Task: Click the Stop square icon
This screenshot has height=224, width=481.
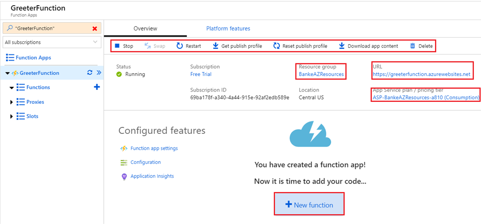Action: click(x=117, y=46)
